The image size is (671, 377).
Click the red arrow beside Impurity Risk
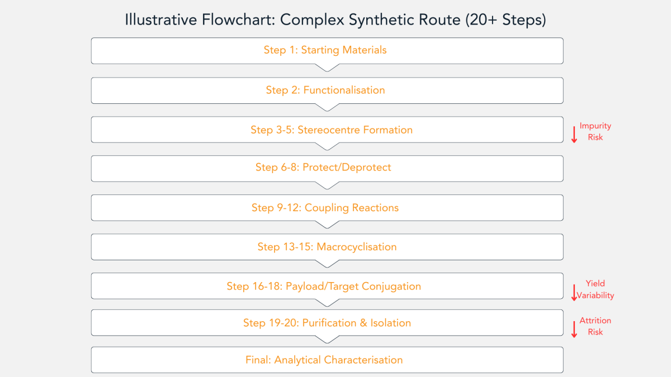pyautogui.click(x=574, y=135)
